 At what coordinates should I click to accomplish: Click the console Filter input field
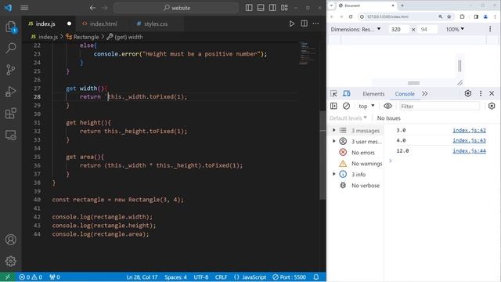click(x=439, y=107)
